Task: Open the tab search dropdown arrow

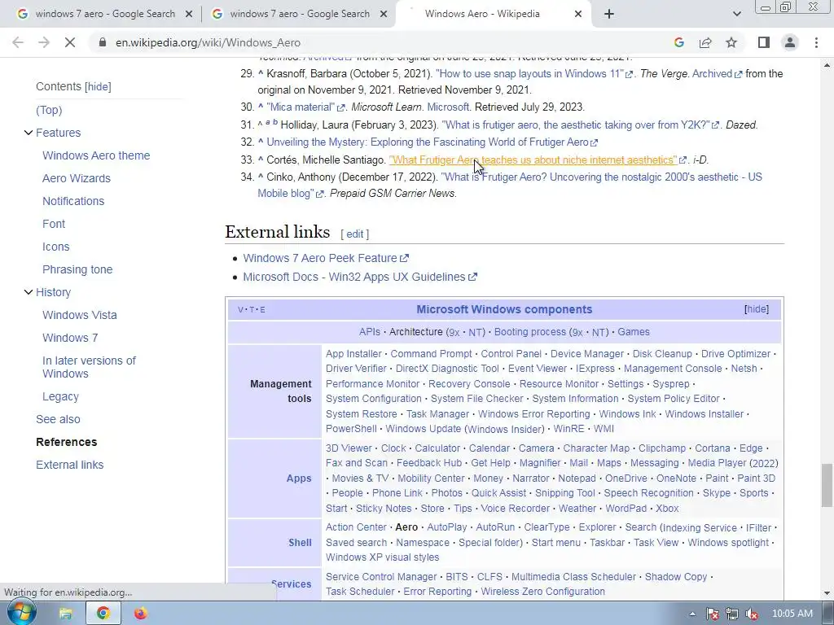Action: 736,15
